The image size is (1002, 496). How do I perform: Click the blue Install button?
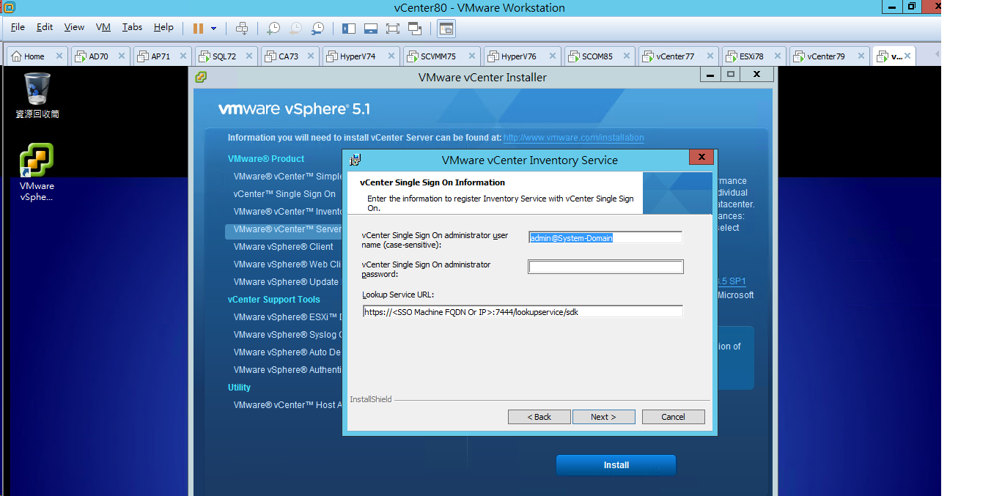coord(616,465)
